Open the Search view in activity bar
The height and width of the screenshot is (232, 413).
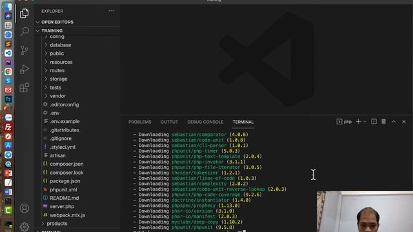(x=25, y=32)
